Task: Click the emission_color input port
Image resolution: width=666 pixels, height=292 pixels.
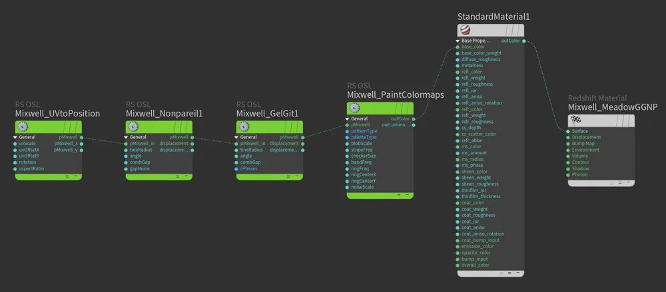Action: pos(458,246)
